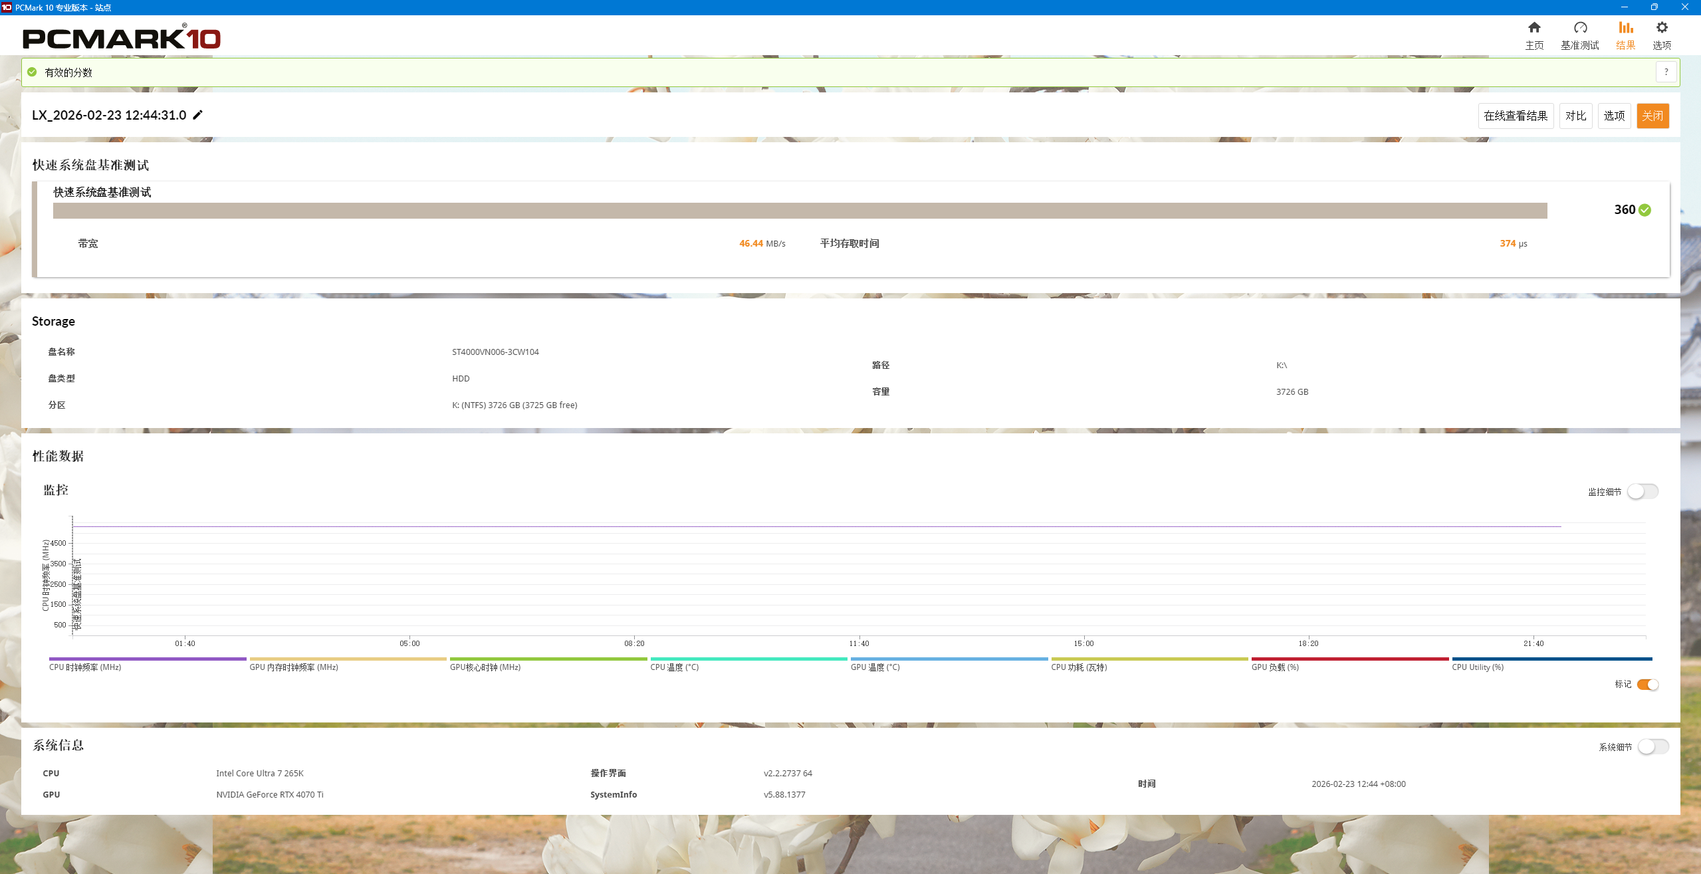Image resolution: width=1701 pixels, height=874 pixels.
Task: Enable the system details (系统细节) toggle
Action: pyautogui.click(x=1652, y=747)
